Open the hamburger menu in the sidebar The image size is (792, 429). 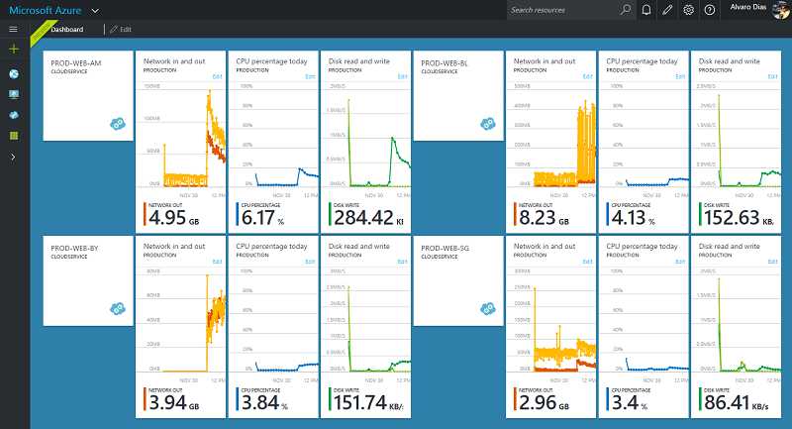[14, 30]
